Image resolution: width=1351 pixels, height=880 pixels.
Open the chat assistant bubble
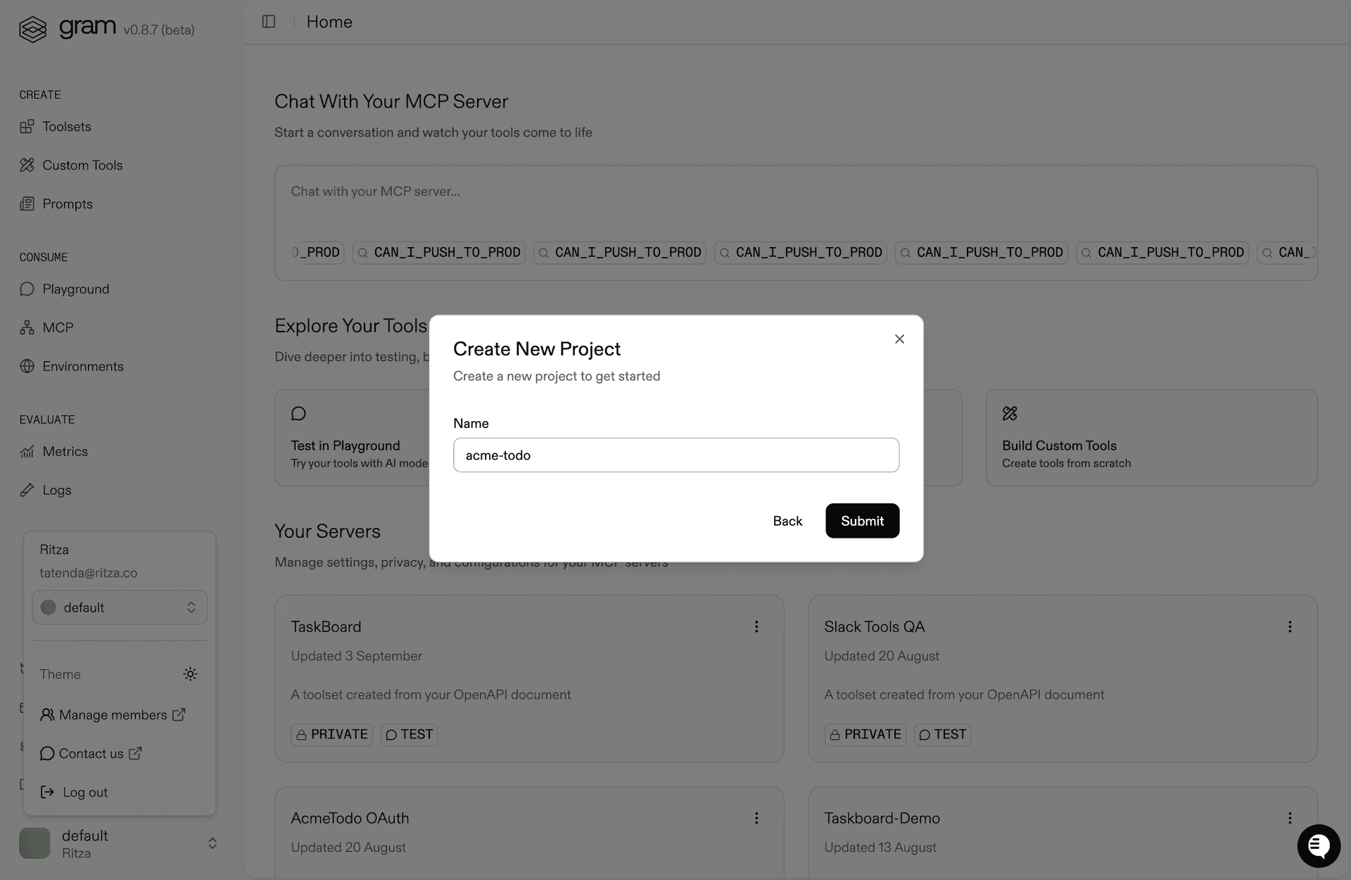pos(1319,846)
